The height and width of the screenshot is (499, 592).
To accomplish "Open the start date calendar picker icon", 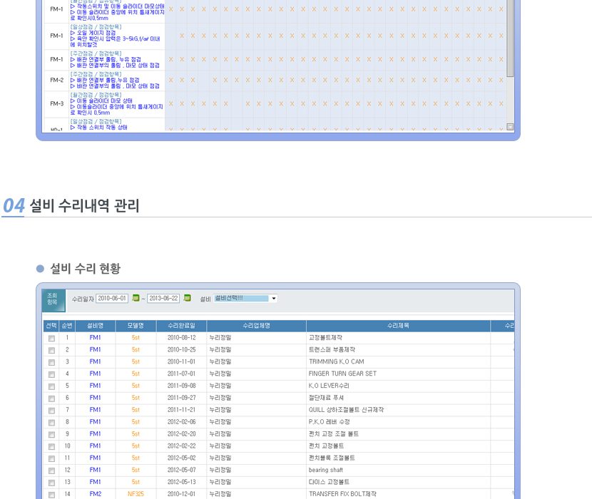I will (x=136, y=299).
